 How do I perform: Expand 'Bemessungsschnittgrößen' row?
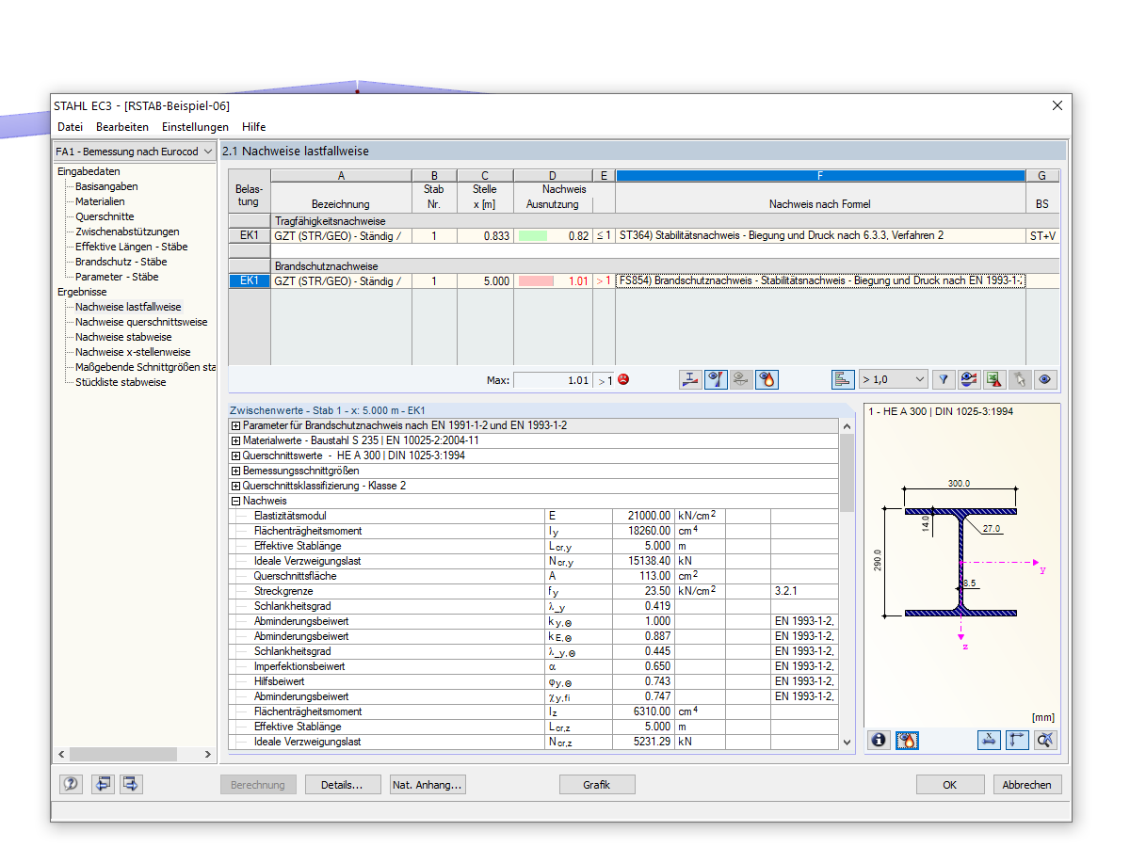click(x=235, y=471)
